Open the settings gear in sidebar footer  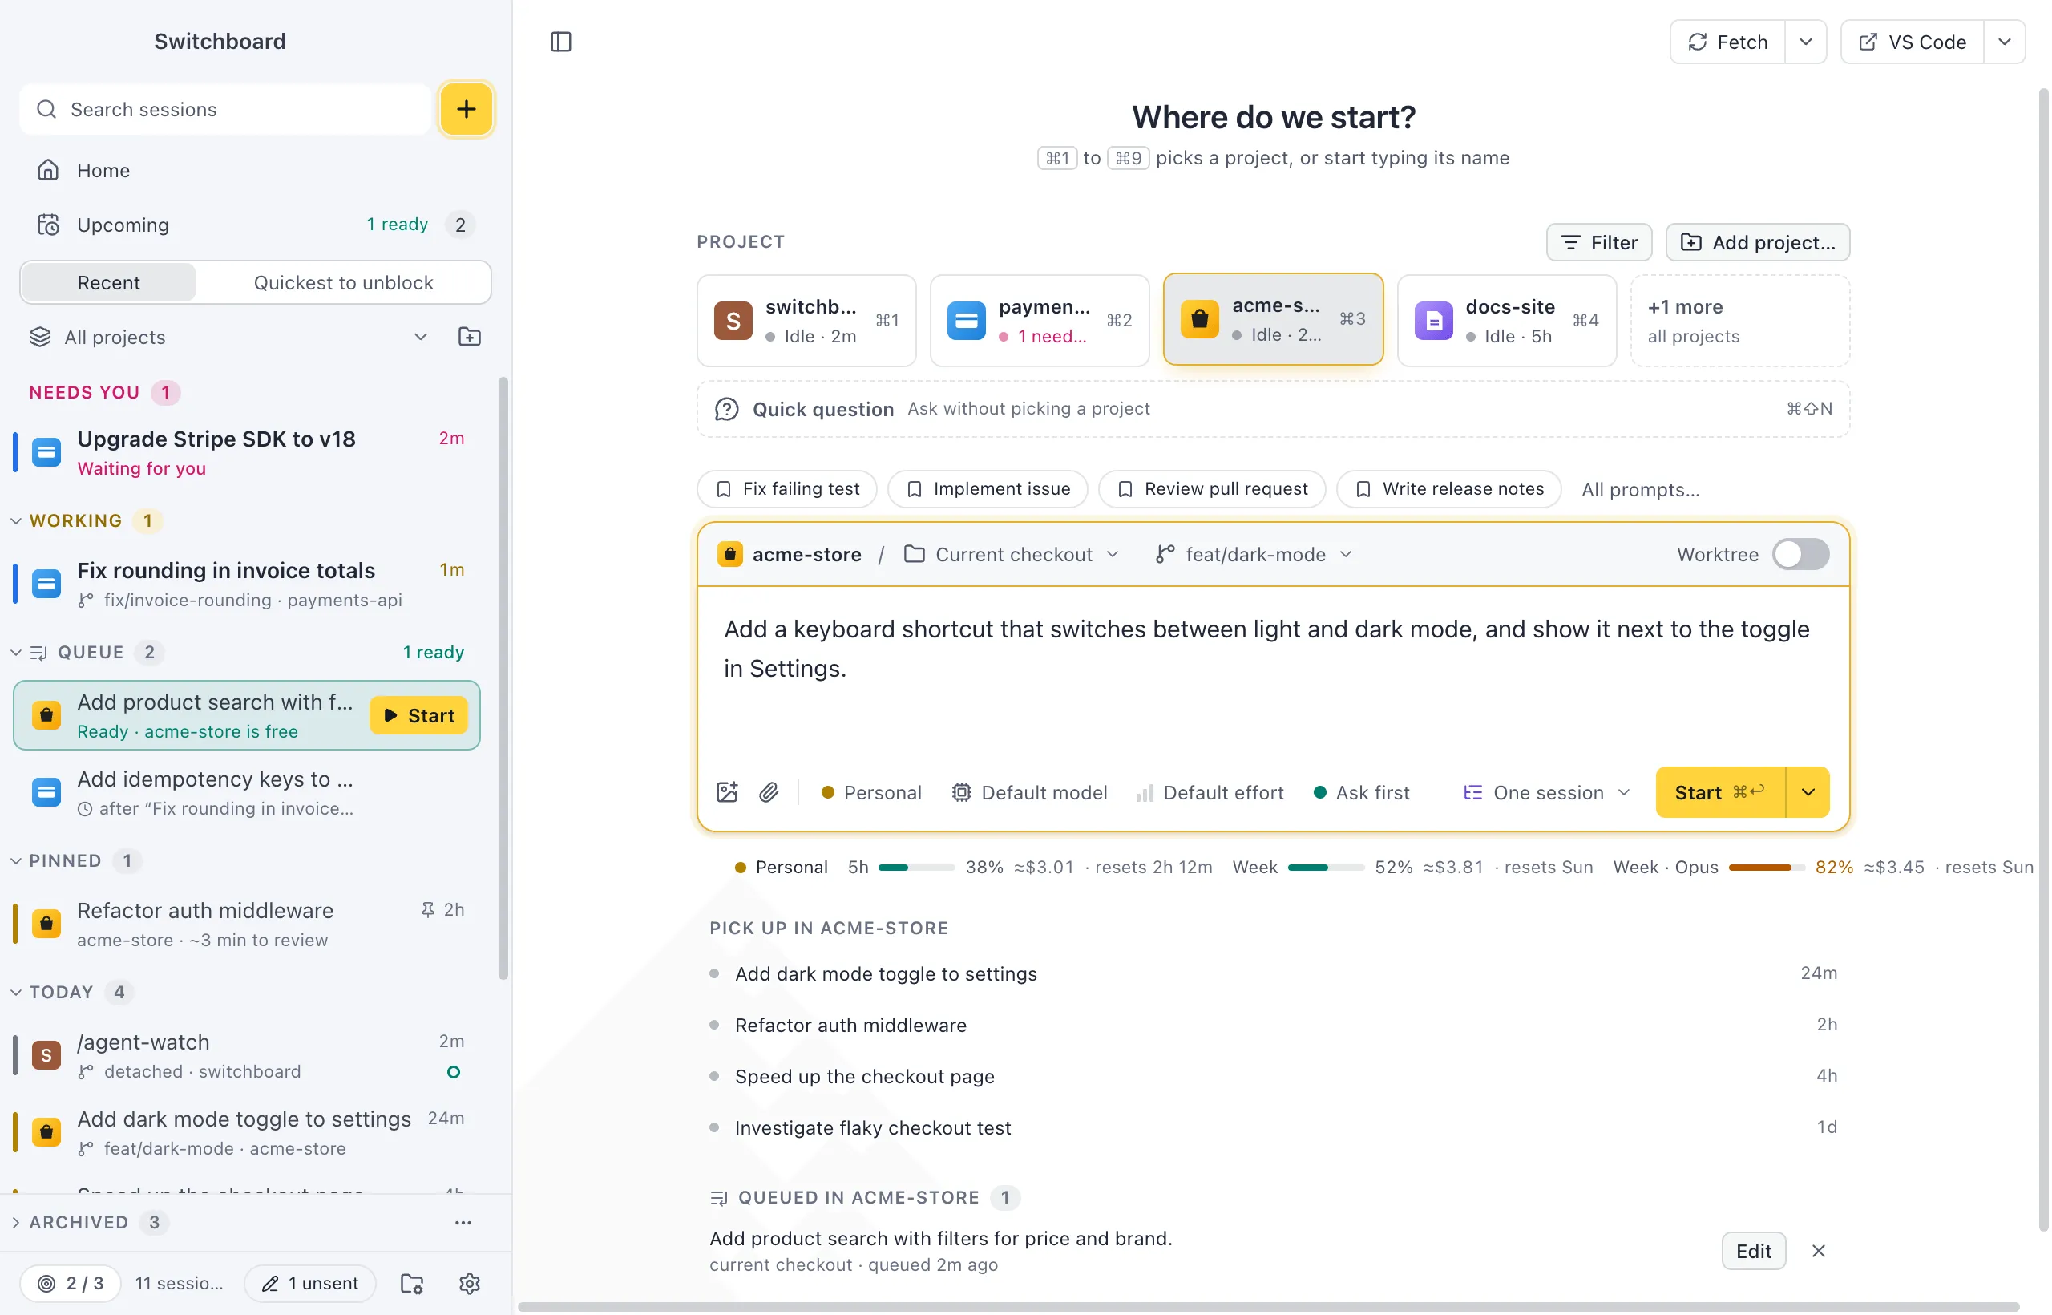click(x=470, y=1283)
